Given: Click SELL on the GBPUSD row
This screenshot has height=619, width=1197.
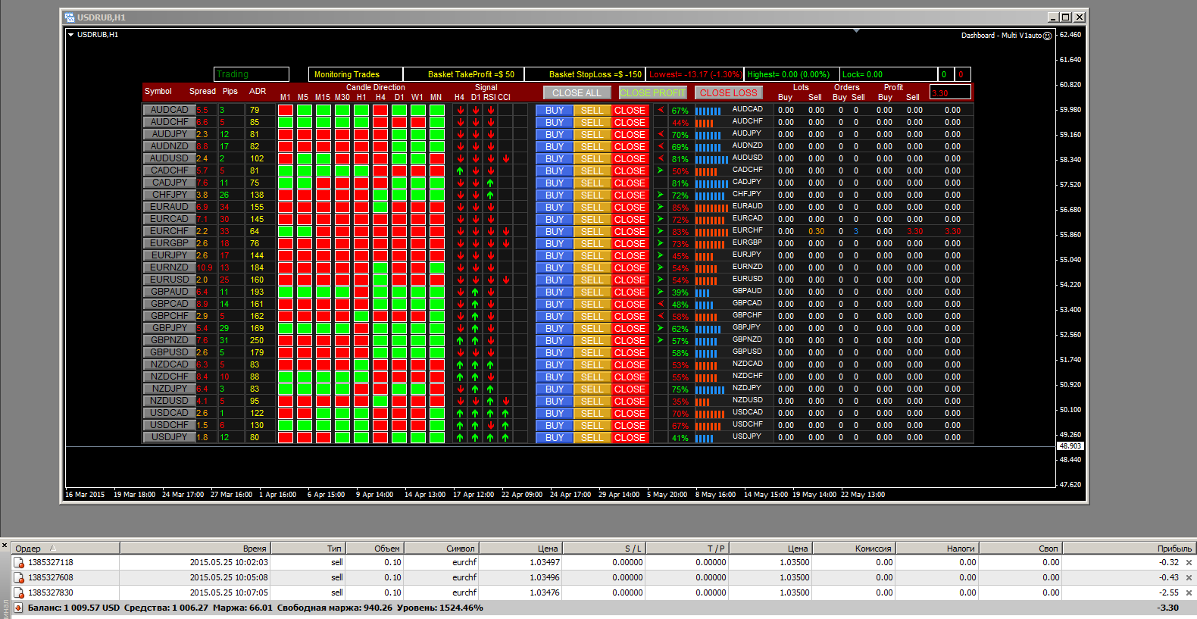Looking at the screenshot, I should 592,352.
